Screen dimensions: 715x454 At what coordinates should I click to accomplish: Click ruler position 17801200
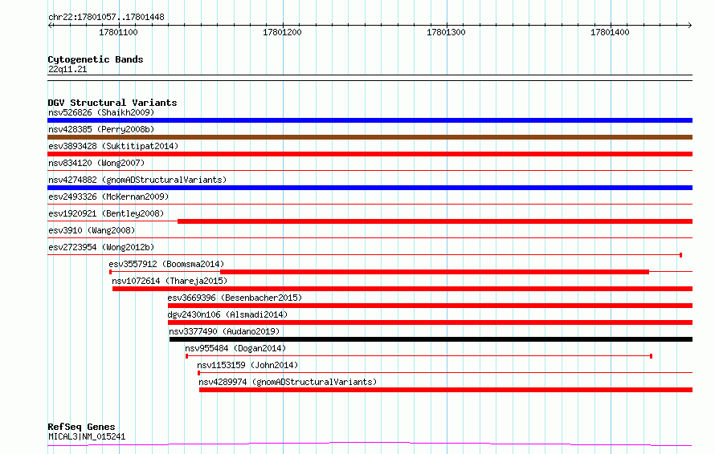coord(283,32)
